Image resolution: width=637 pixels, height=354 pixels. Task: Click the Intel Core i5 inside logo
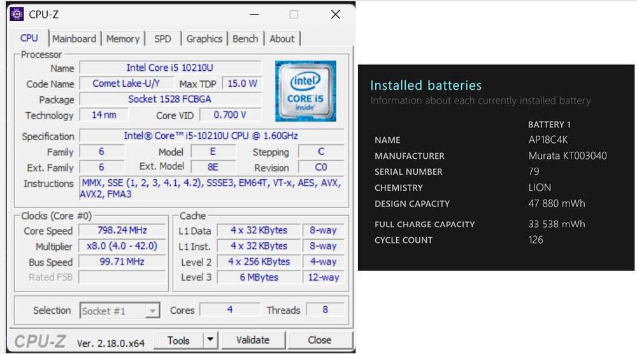pyautogui.click(x=306, y=91)
